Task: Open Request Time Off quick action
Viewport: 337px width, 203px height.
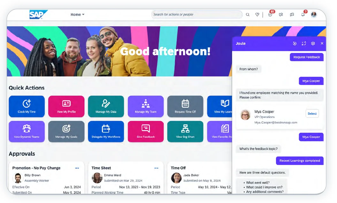Action: (185, 106)
